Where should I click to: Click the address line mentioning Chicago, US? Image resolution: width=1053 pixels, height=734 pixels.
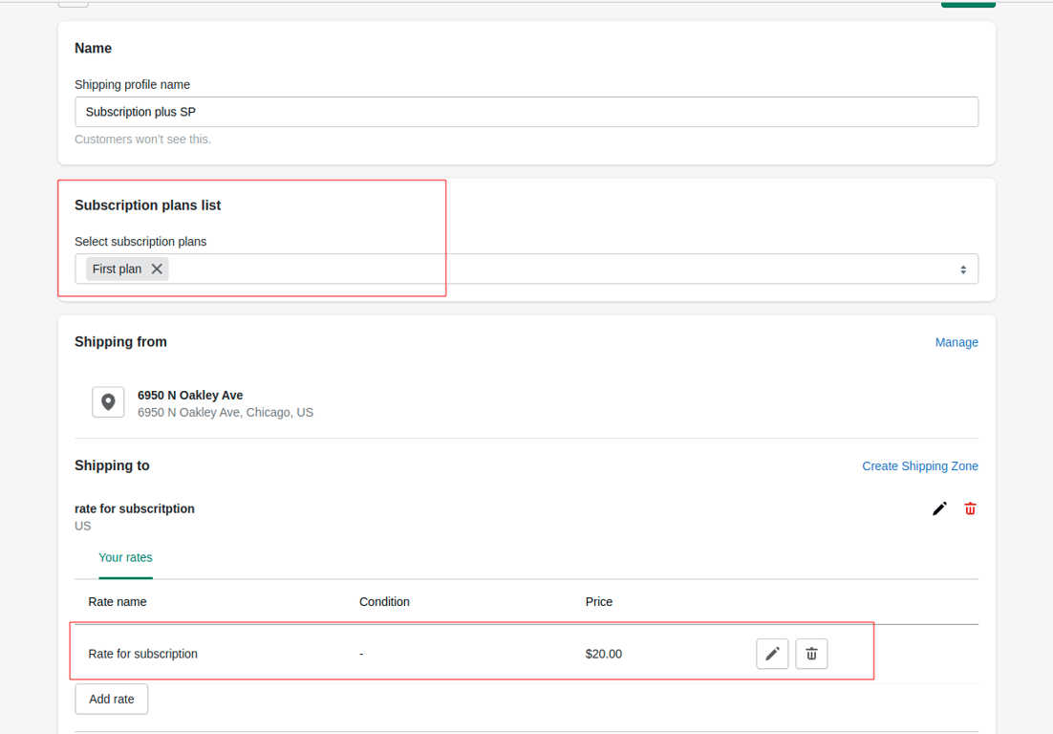(226, 412)
